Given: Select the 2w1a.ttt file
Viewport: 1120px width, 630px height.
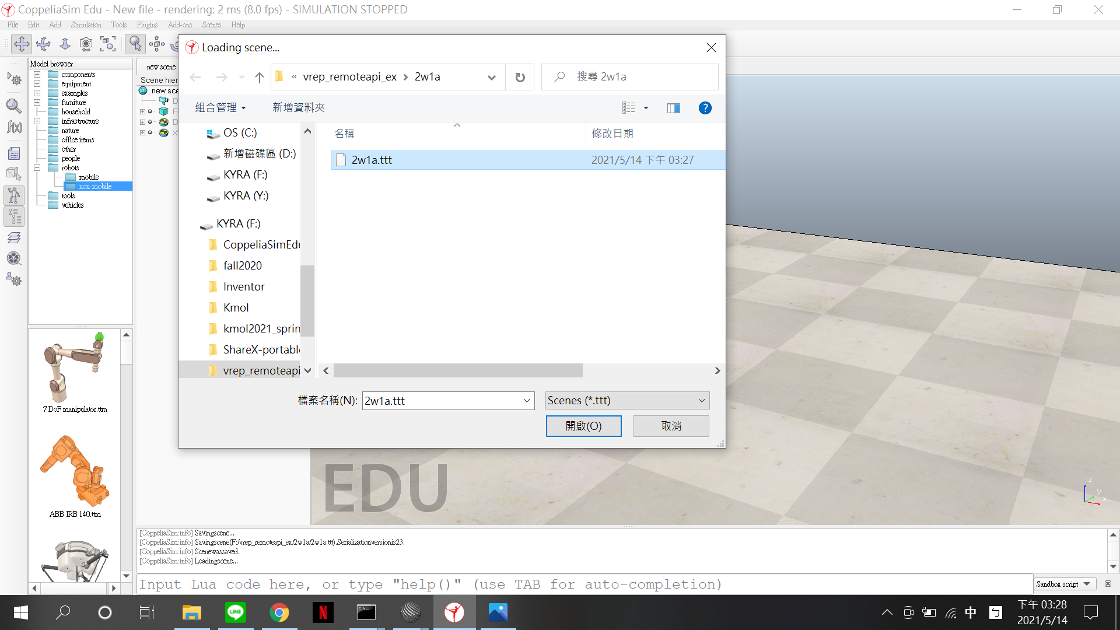Looking at the screenshot, I should click(x=528, y=160).
